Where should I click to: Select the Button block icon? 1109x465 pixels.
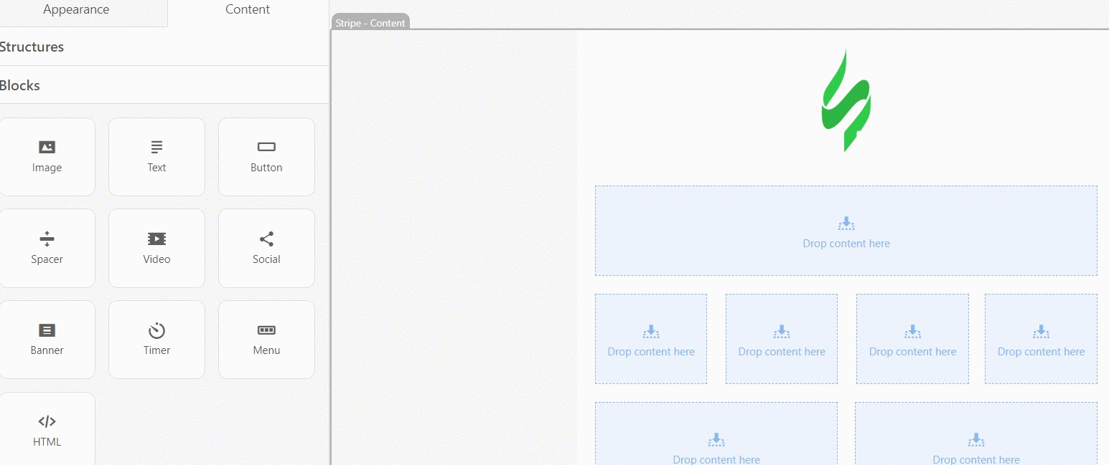266,147
